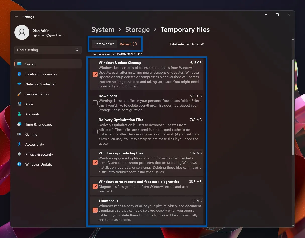Screen dimensions: 305x238
Task: Enable the Downloads checkbox
Action: point(95,103)
